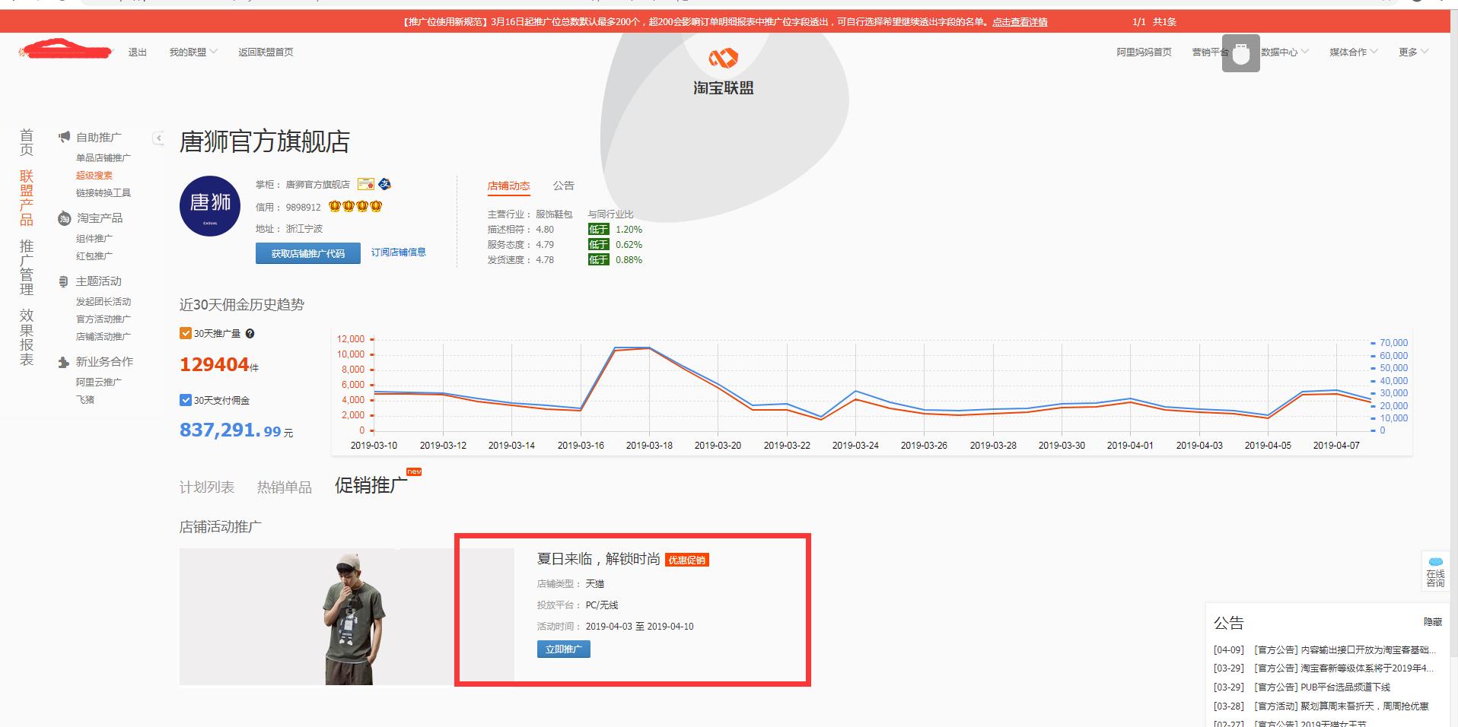Open 飞猪 in the sidebar
Screen dimensions: 1458x727
[x=85, y=400]
